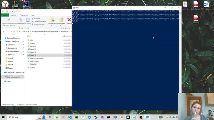Click Математическое моделирование in the breadcrumb

click(45, 32)
